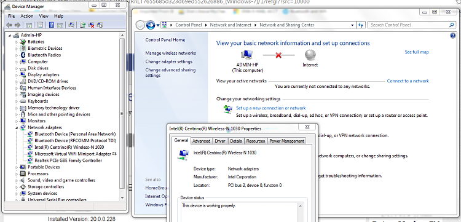Open Action menu in Device Manager
Viewport: 461px width, 222px height.
pyautogui.click(x=27, y=16)
